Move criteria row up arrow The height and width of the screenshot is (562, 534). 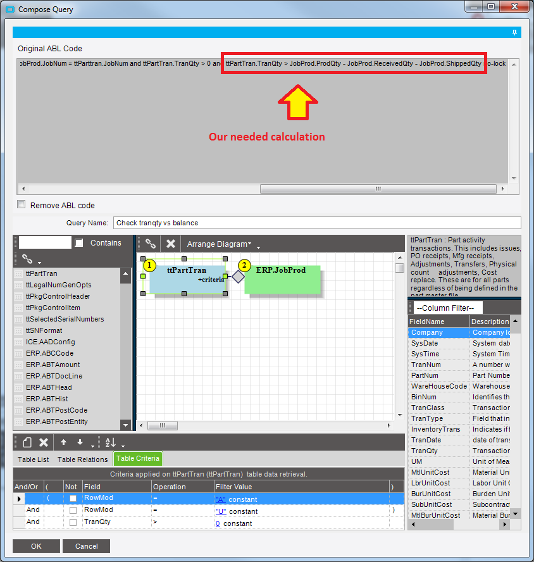pyautogui.click(x=63, y=442)
